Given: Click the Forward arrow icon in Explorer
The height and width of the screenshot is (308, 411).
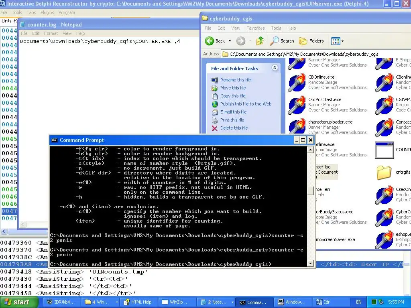Looking at the screenshot, I should [241, 41].
